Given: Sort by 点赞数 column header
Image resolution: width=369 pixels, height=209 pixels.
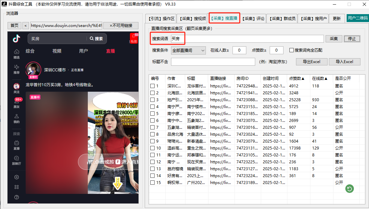Looking at the screenshot, I should point(297,79).
